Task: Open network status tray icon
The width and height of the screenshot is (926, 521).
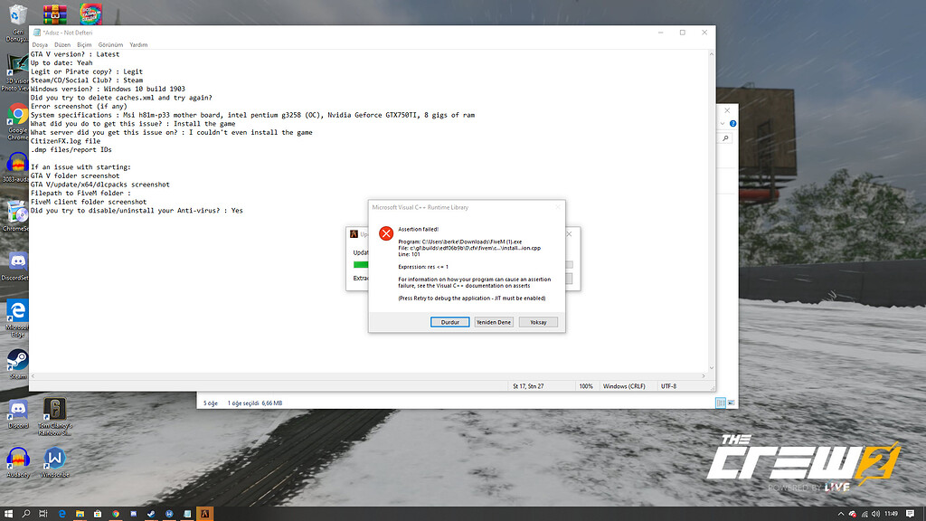Action: (x=865, y=514)
